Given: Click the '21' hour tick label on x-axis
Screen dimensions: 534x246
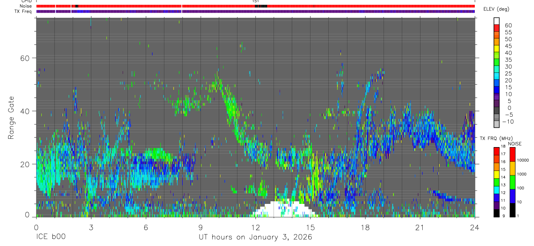Looking at the screenshot, I should (420, 227).
